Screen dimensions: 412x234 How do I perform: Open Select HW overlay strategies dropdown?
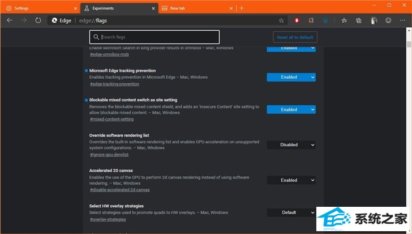pyautogui.click(x=291, y=212)
